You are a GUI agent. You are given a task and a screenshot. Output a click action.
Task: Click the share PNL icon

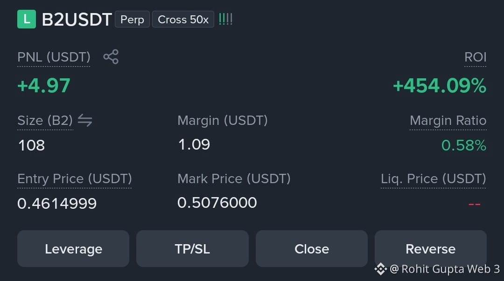pyautogui.click(x=111, y=57)
